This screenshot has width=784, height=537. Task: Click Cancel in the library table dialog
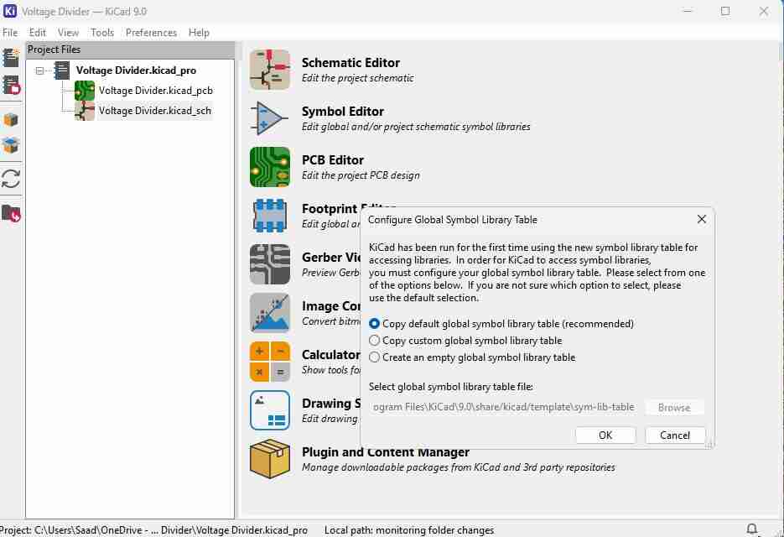pos(675,435)
